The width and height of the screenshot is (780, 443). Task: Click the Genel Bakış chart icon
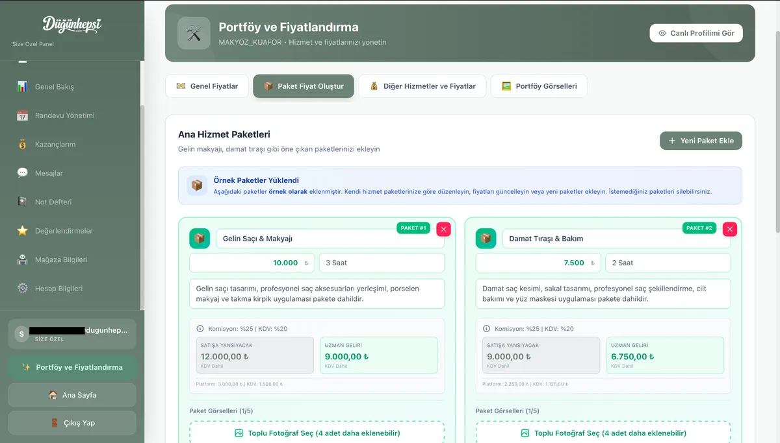(22, 86)
